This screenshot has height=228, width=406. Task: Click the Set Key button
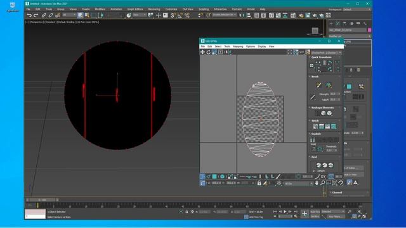(x=315, y=217)
